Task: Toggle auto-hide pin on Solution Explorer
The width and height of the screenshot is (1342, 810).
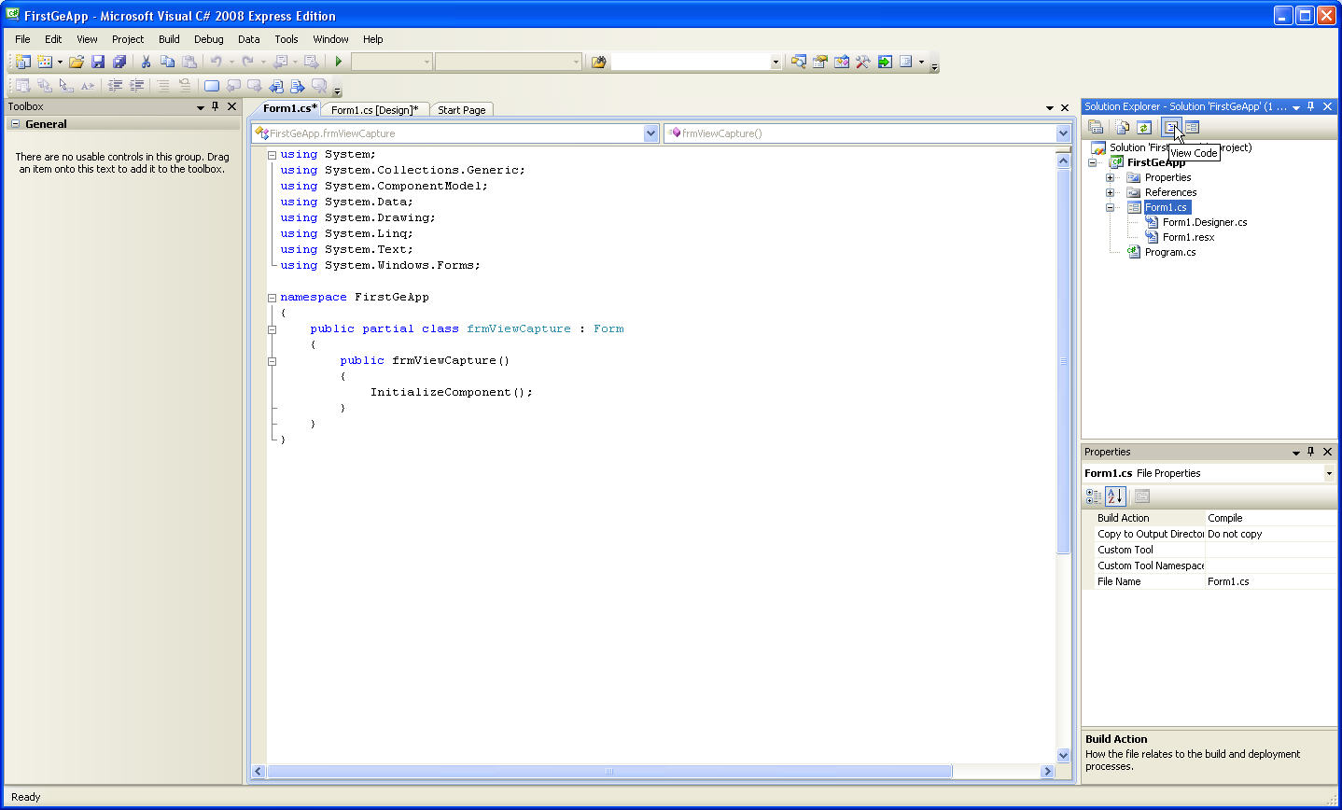Action: (1311, 106)
